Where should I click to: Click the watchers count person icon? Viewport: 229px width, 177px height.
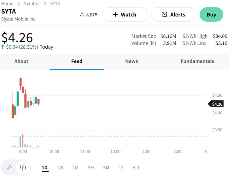point(82,15)
